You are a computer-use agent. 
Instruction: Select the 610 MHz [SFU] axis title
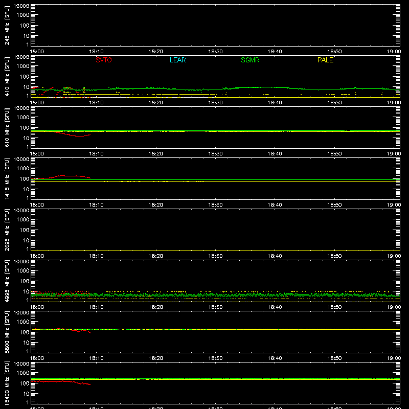(7, 127)
